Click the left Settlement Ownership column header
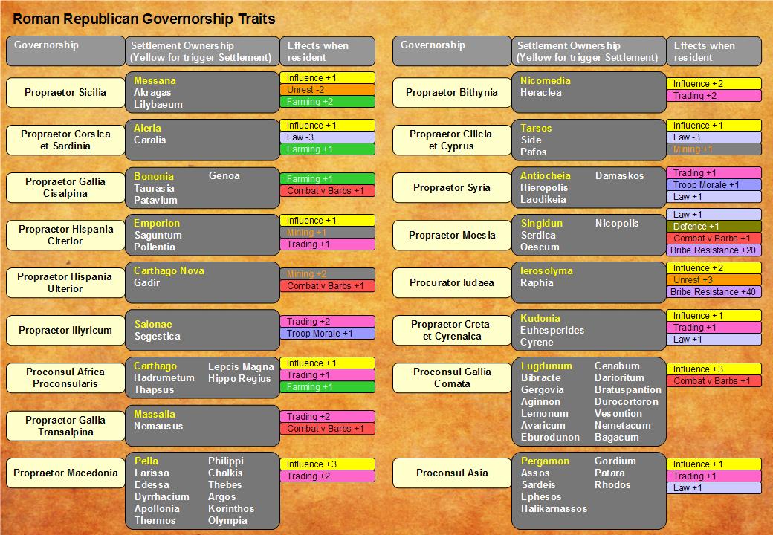This screenshot has height=535, width=773. click(x=203, y=51)
